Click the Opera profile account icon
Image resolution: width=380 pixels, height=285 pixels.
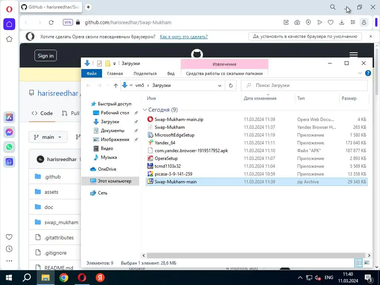point(364,22)
